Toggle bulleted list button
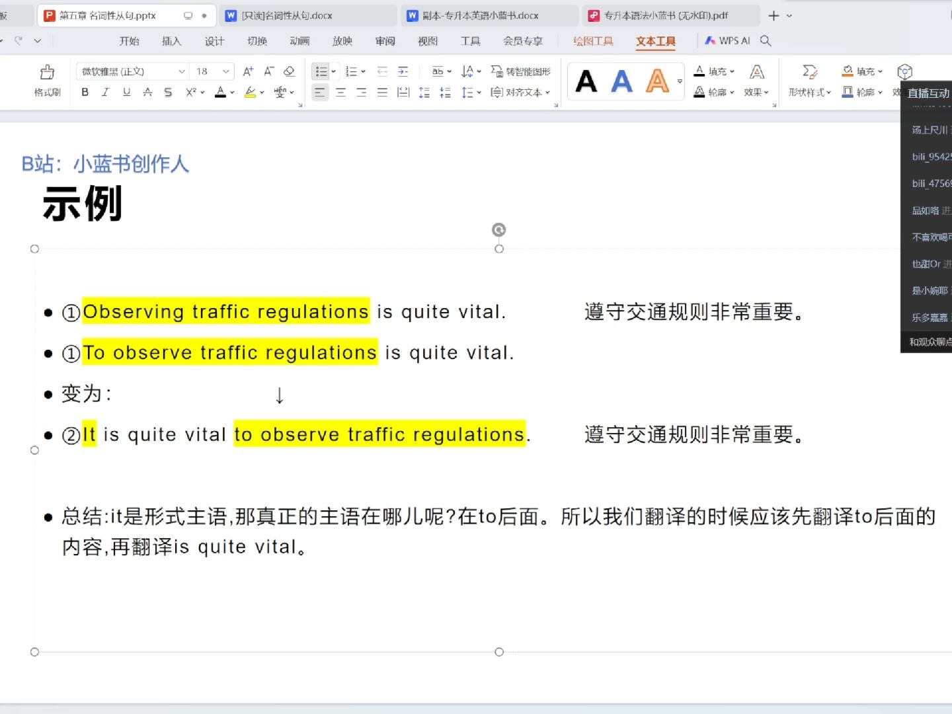This screenshot has height=714, width=952. [321, 71]
